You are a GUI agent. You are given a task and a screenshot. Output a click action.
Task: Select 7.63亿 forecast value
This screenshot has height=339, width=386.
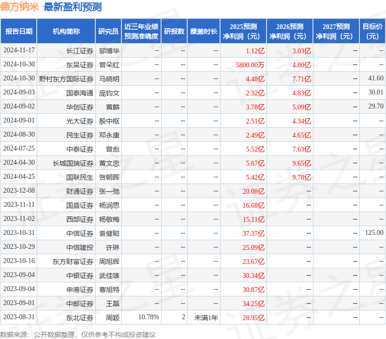tap(301, 150)
